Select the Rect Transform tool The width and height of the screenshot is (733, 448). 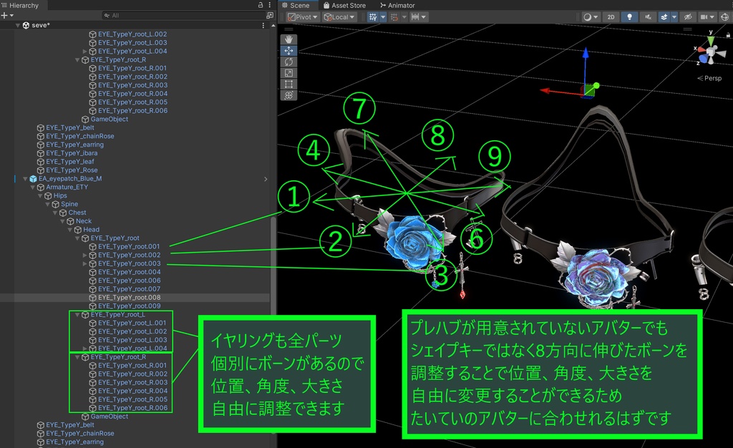pos(288,84)
